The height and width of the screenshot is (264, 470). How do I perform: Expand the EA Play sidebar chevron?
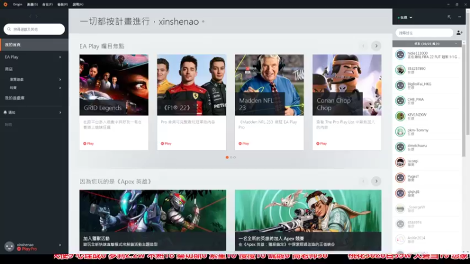pos(60,57)
